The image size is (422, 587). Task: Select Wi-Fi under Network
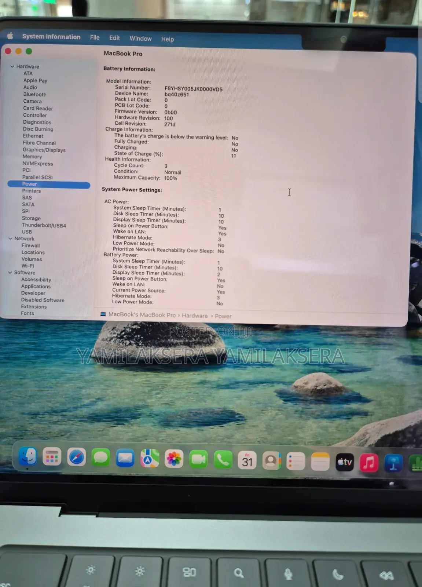tap(28, 266)
